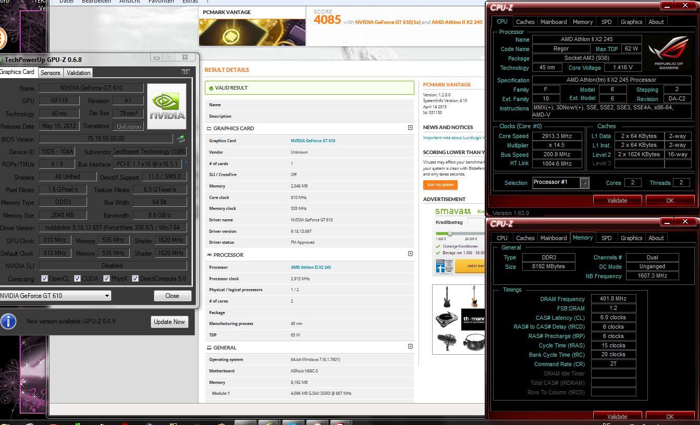Click the Subvendor CardExpert Technology field in GPU-Z
Screen dimensions: 700x425
[150, 152]
